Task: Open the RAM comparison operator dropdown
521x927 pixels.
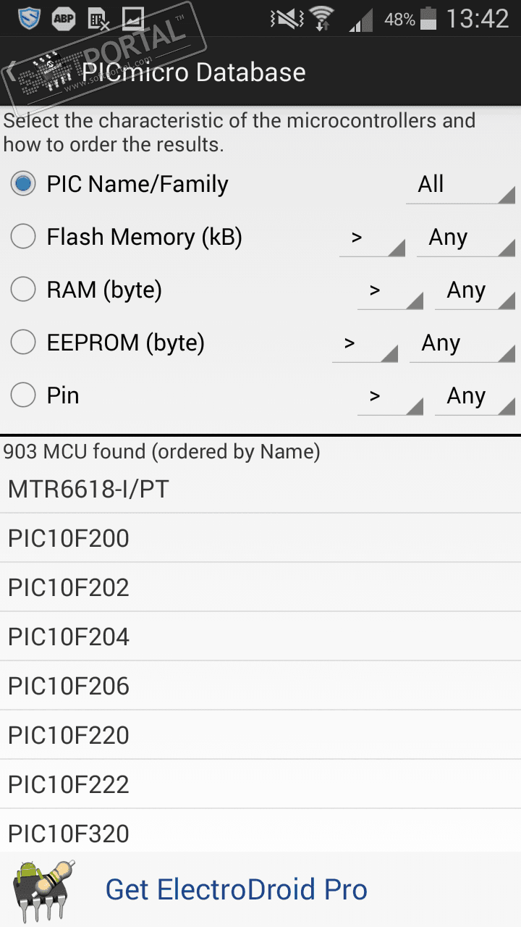Action: coord(389,290)
